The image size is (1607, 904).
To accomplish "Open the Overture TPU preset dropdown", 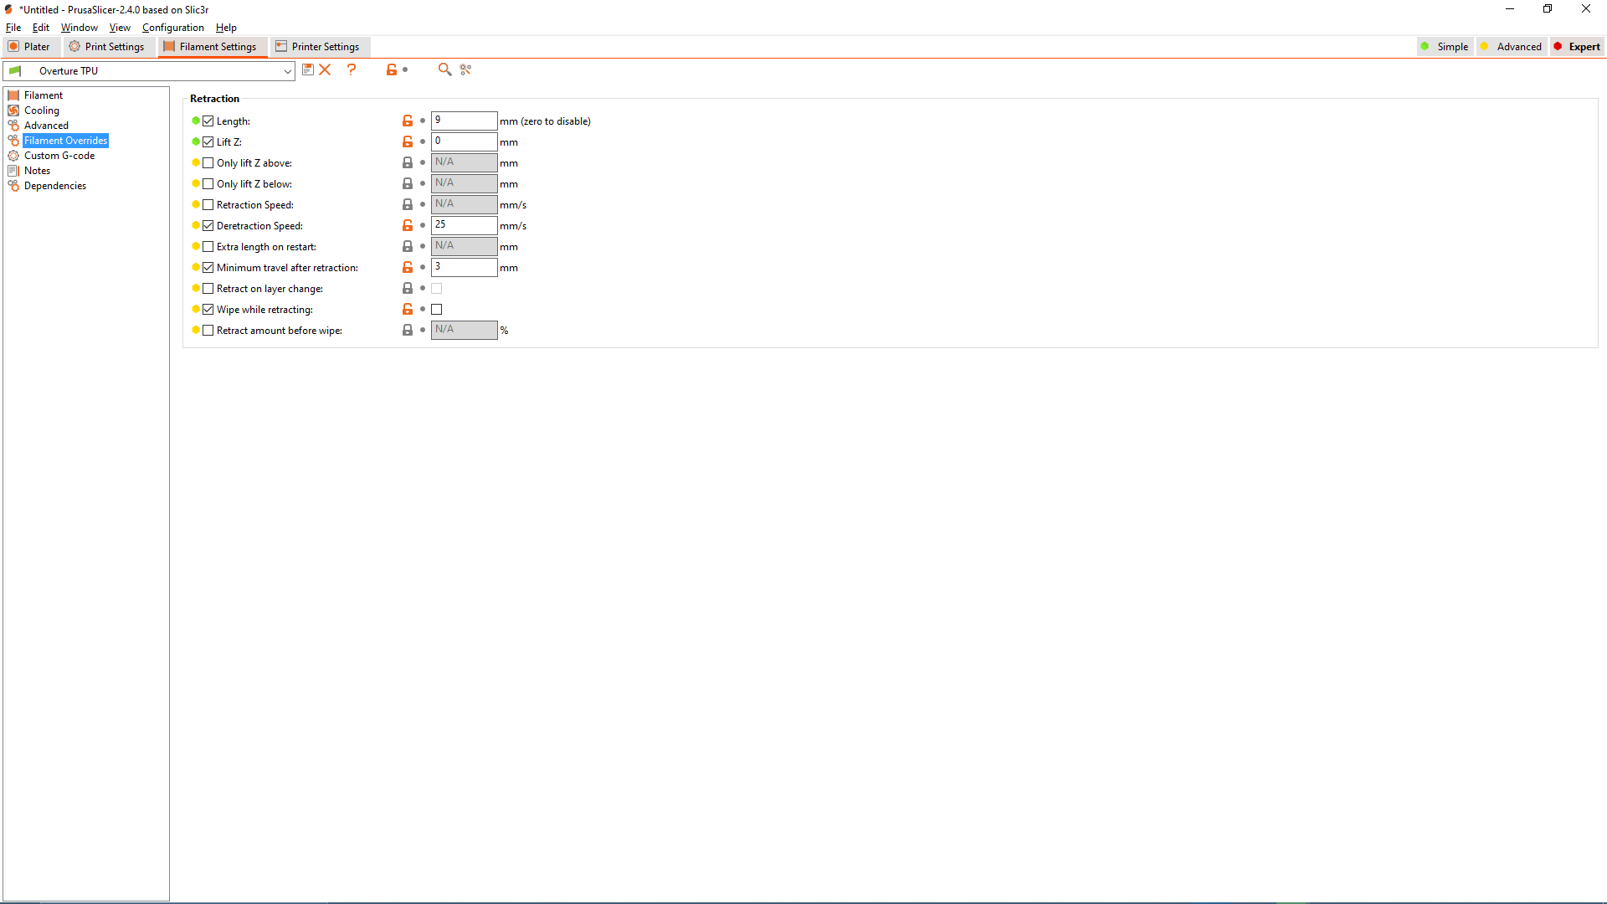I will (287, 71).
